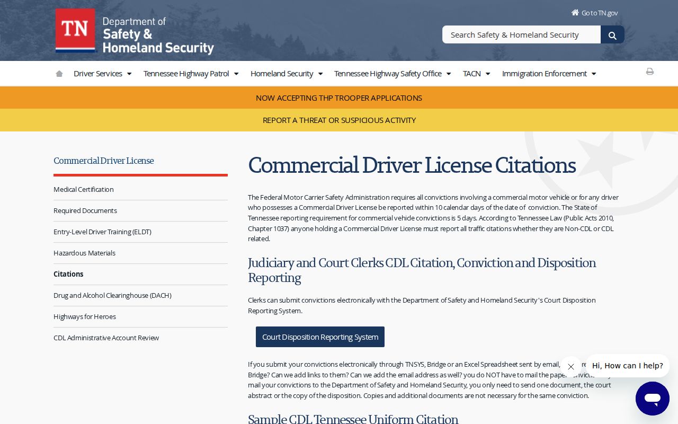Click the print page icon
The width and height of the screenshot is (678, 424).
click(x=650, y=72)
